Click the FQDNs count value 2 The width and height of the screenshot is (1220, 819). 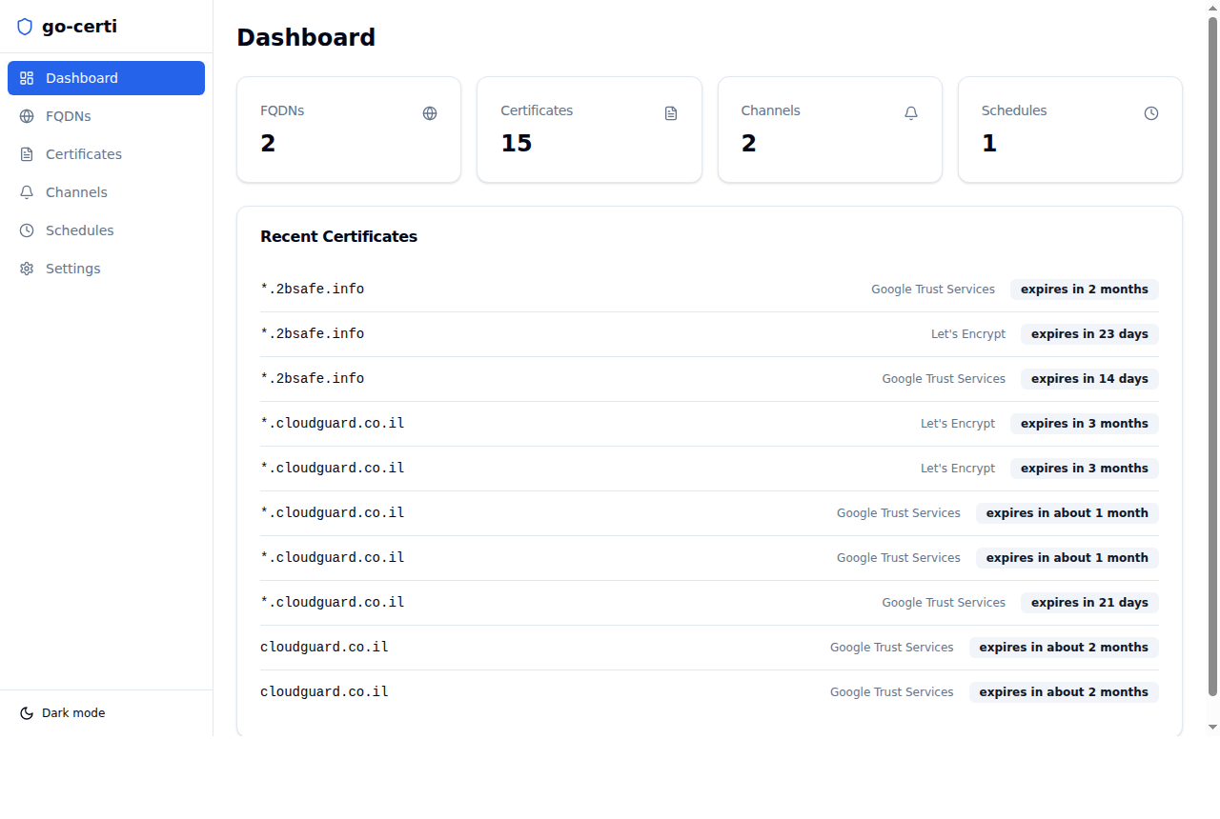268,144
